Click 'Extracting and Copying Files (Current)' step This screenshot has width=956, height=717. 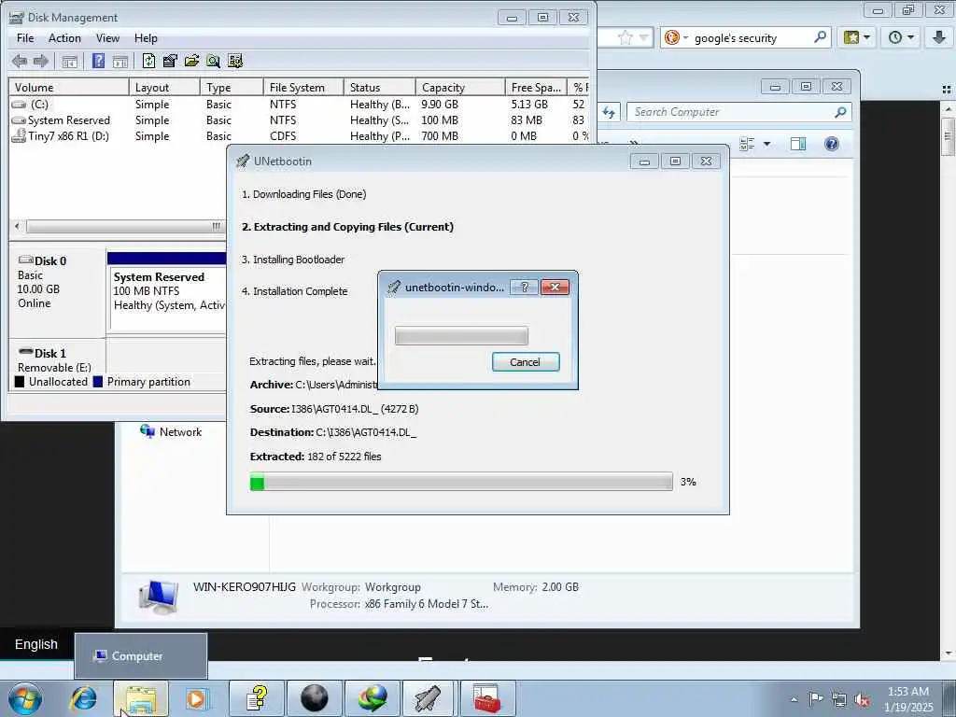[347, 227]
